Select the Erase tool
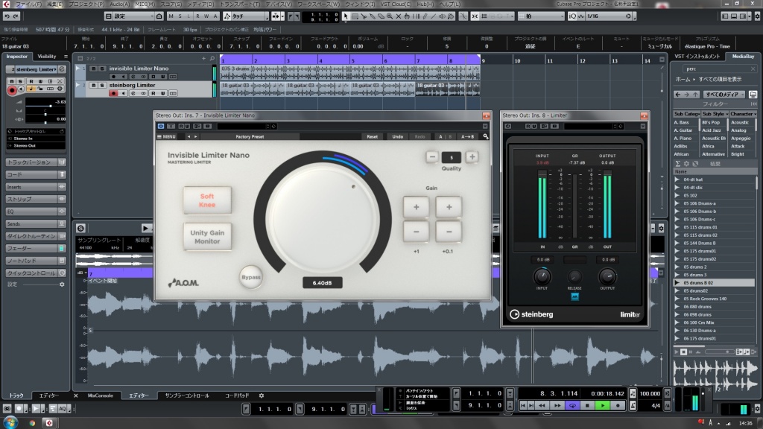This screenshot has width=763, height=429. pyautogui.click(x=381, y=16)
